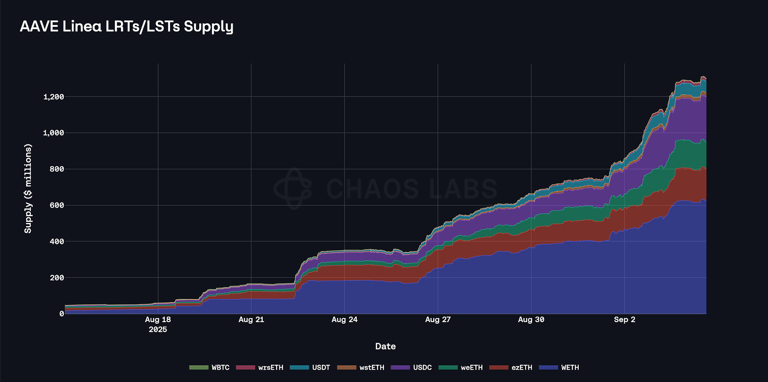Click the '0' y-axis tick label

click(x=61, y=314)
